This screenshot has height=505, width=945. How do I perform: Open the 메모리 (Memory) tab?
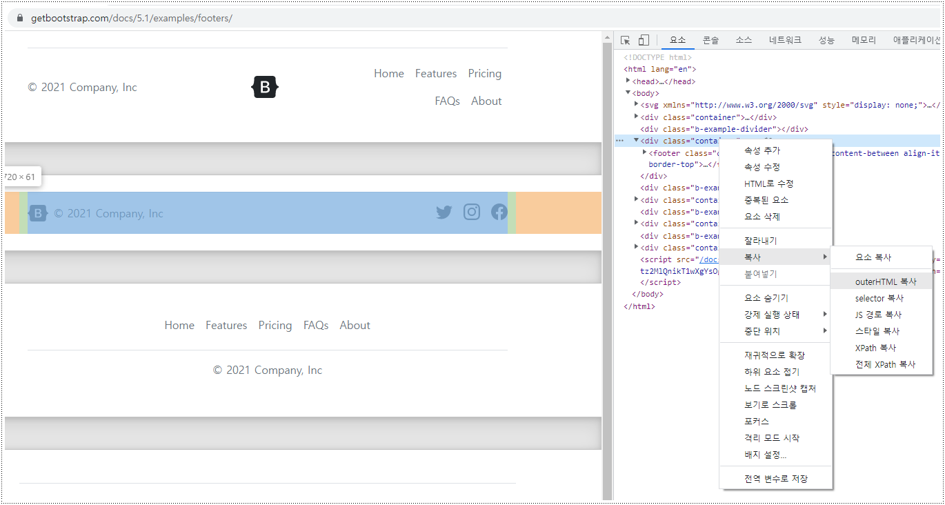[x=864, y=40]
